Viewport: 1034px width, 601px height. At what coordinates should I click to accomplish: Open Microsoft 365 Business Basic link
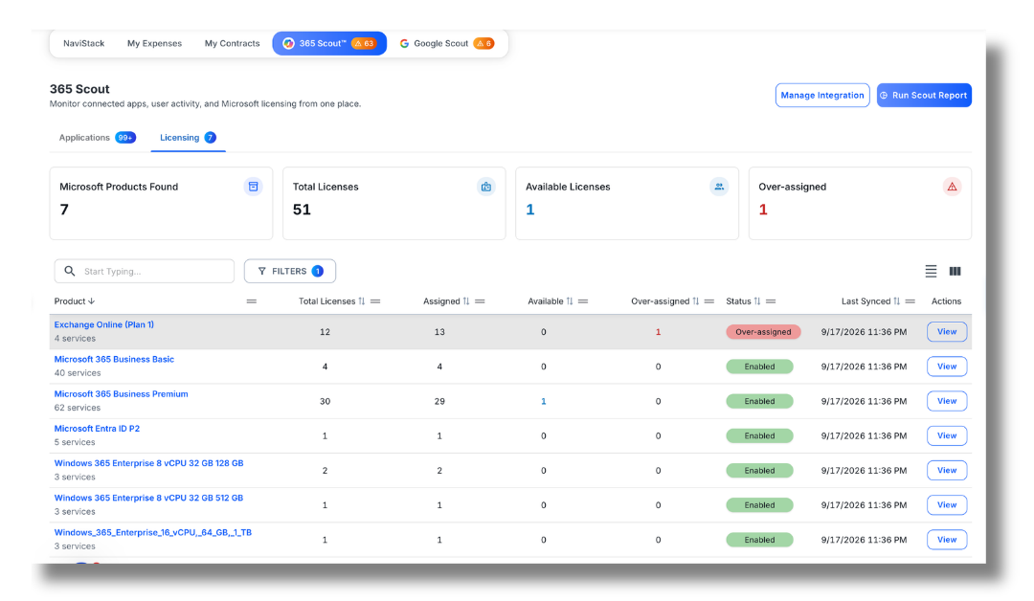[114, 359]
